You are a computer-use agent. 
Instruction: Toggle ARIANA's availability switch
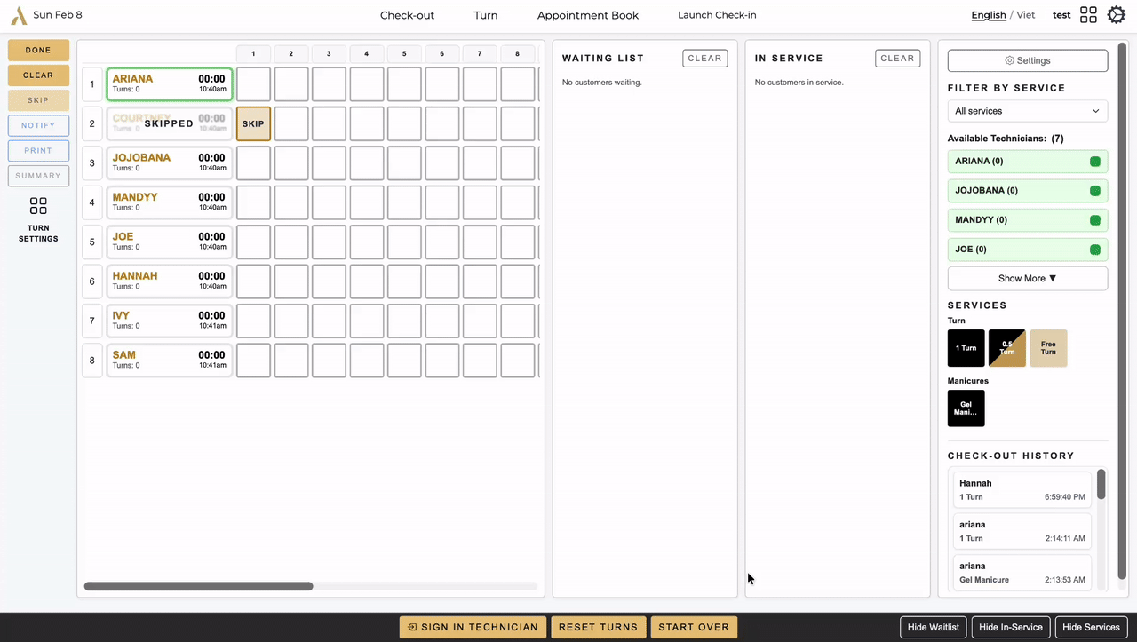(x=1095, y=161)
